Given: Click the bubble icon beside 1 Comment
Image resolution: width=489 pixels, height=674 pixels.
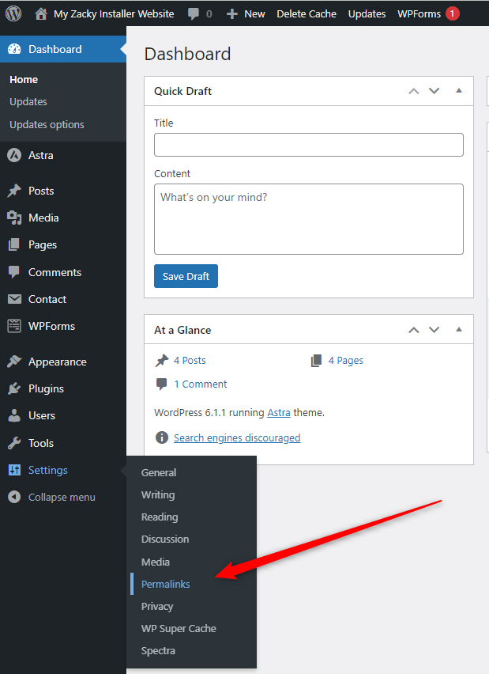Looking at the screenshot, I should (161, 384).
